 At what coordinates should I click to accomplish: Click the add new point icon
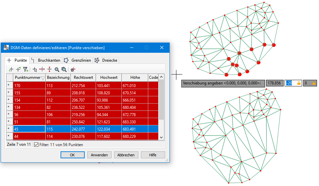point(11,69)
